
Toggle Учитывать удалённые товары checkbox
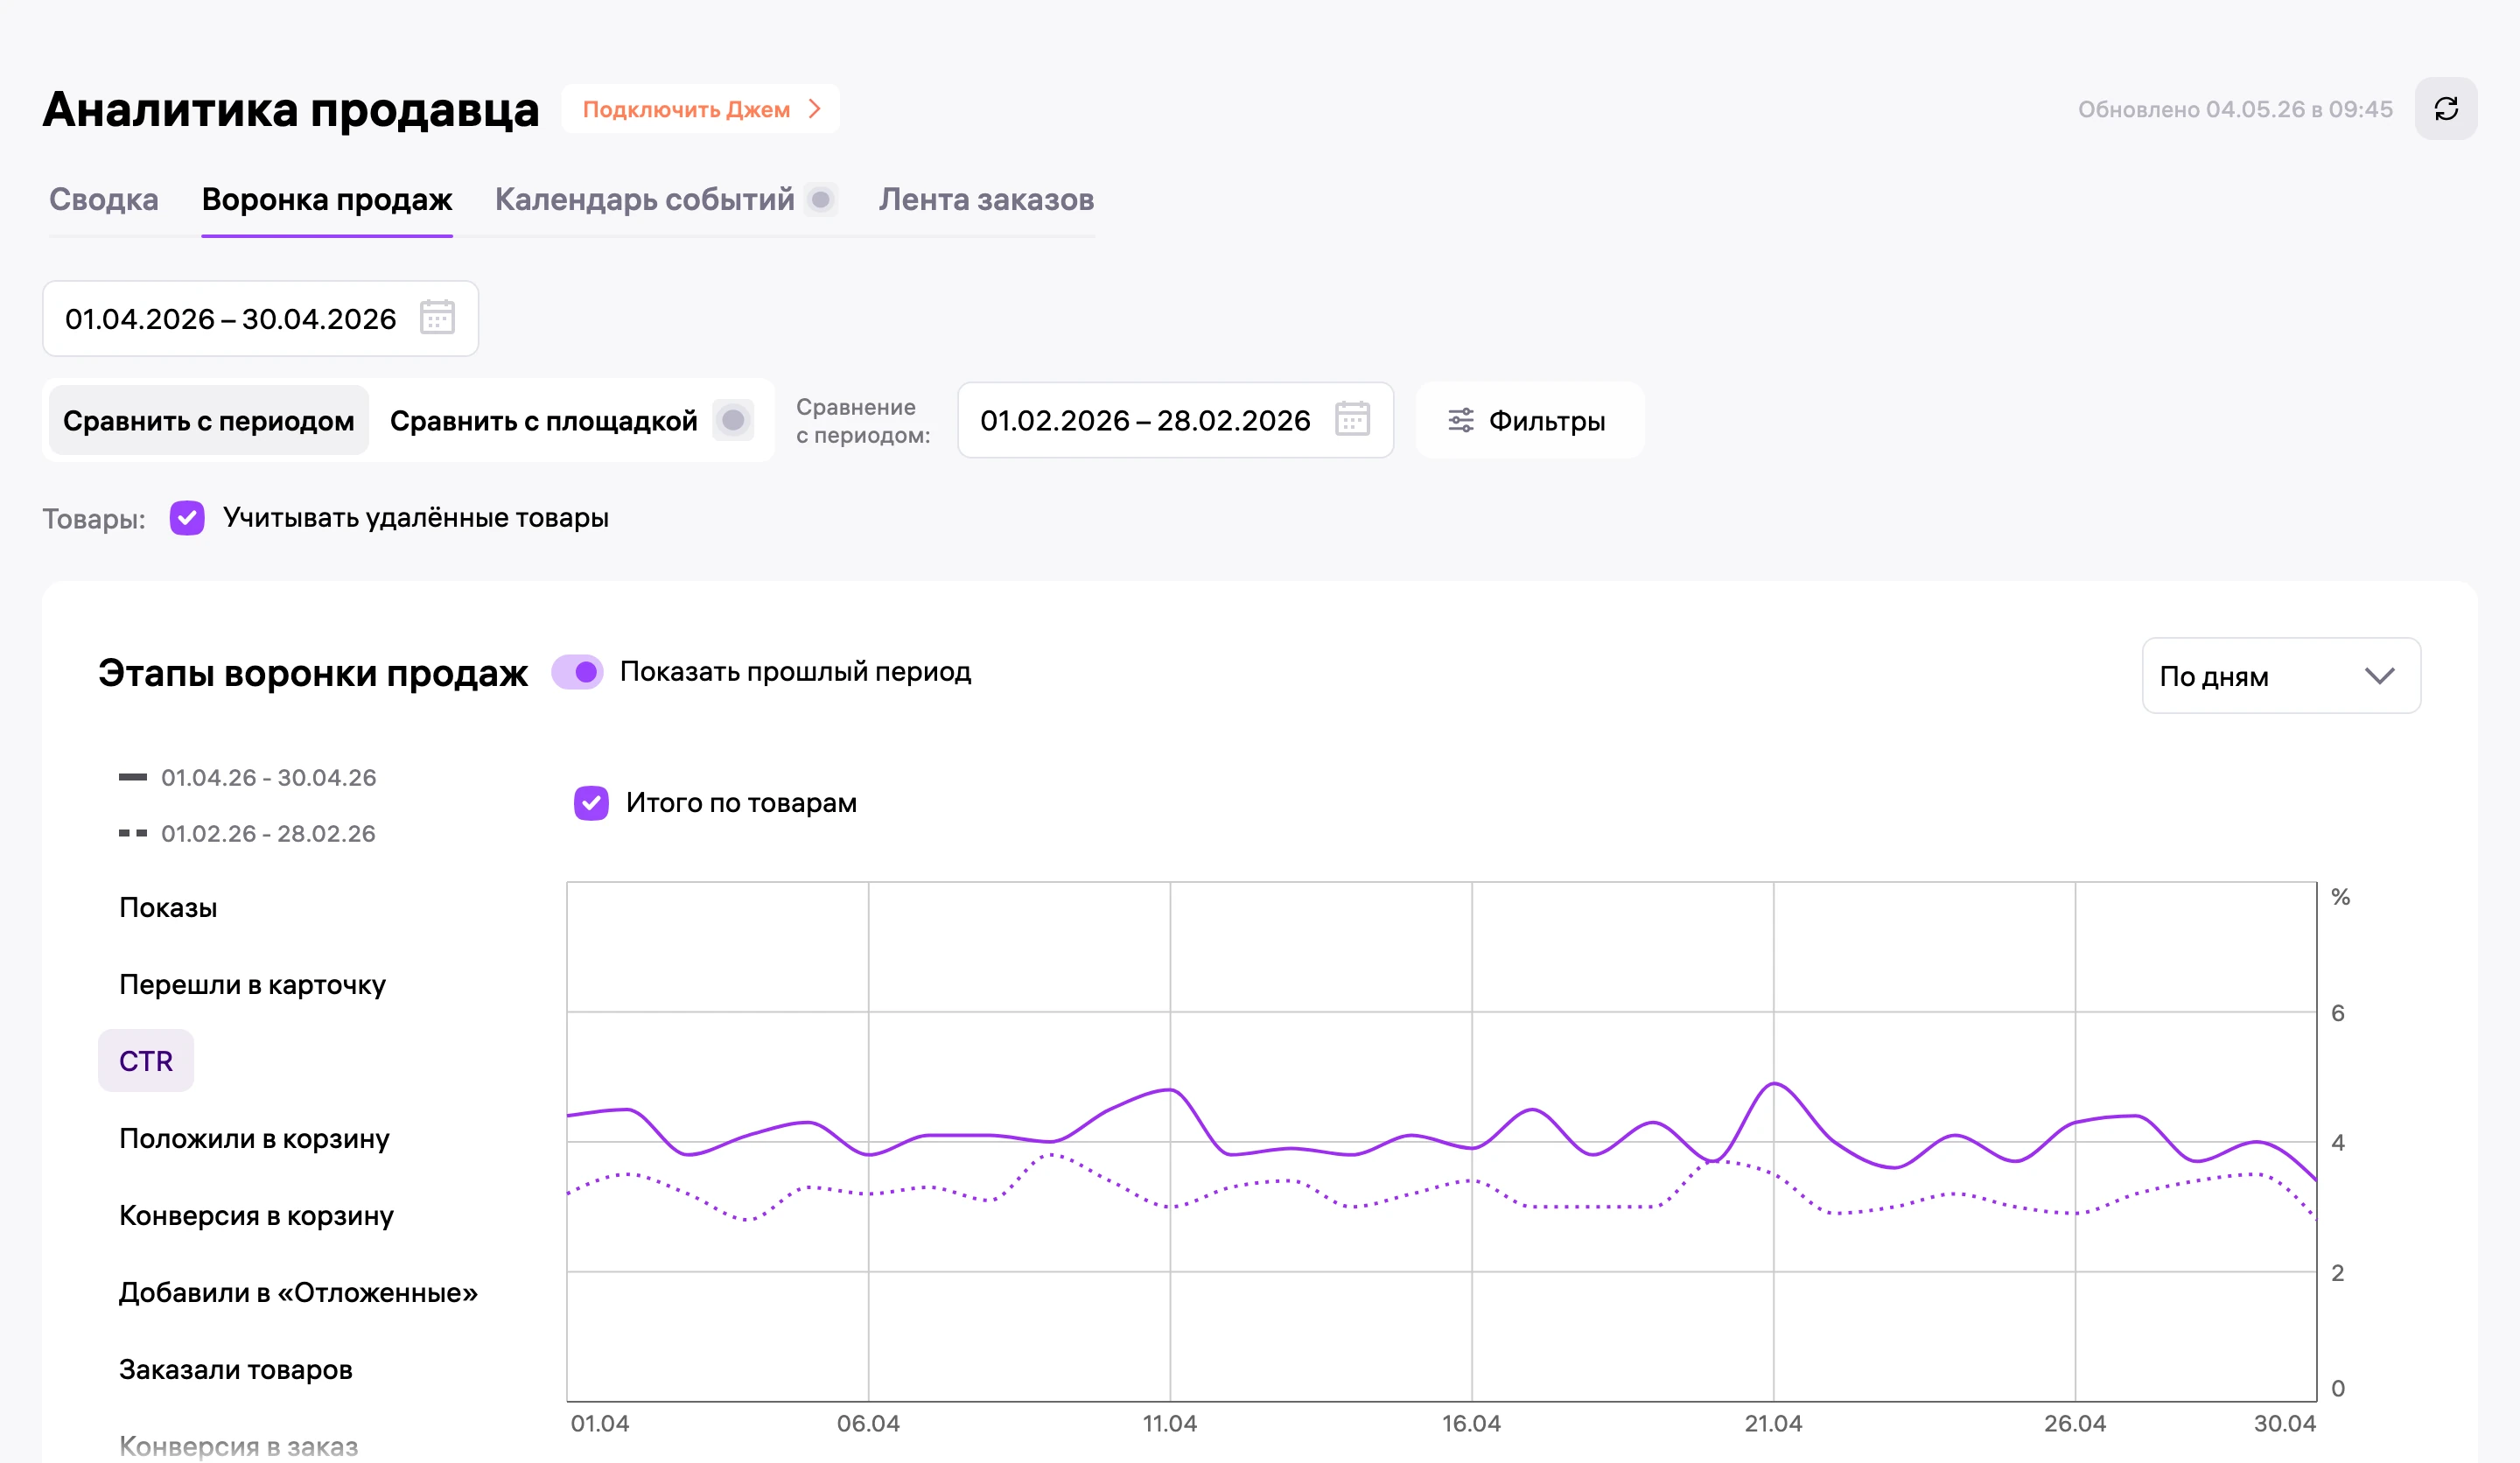[187, 518]
